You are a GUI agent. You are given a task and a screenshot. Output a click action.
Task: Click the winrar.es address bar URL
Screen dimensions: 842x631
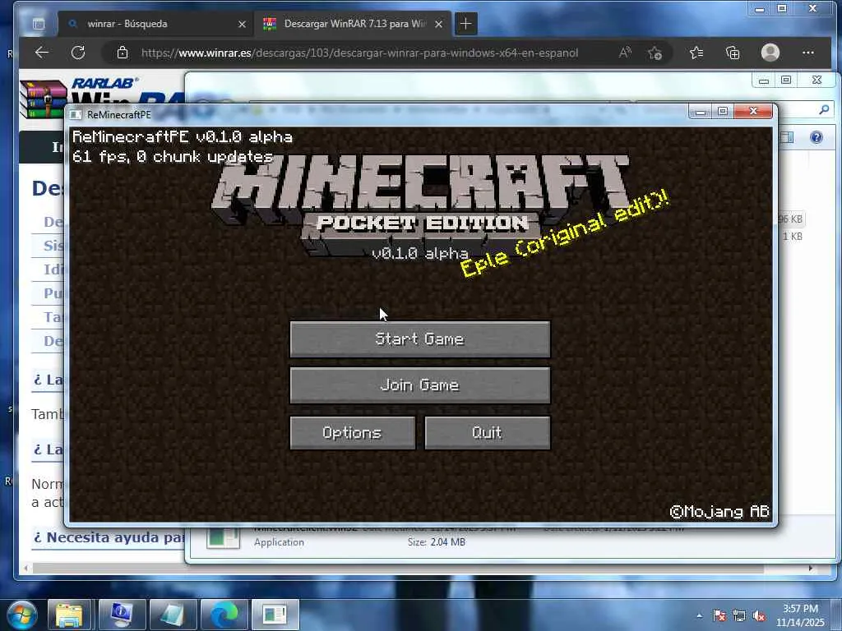point(360,53)
